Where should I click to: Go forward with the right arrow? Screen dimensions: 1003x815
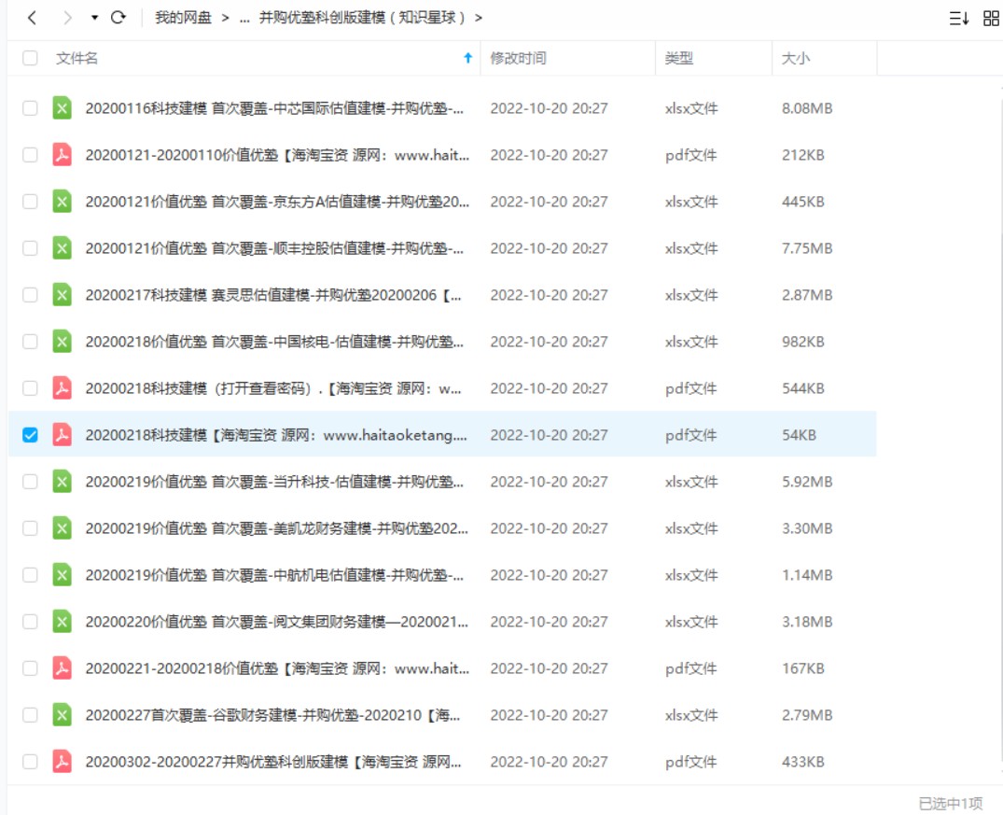point(67,18)
